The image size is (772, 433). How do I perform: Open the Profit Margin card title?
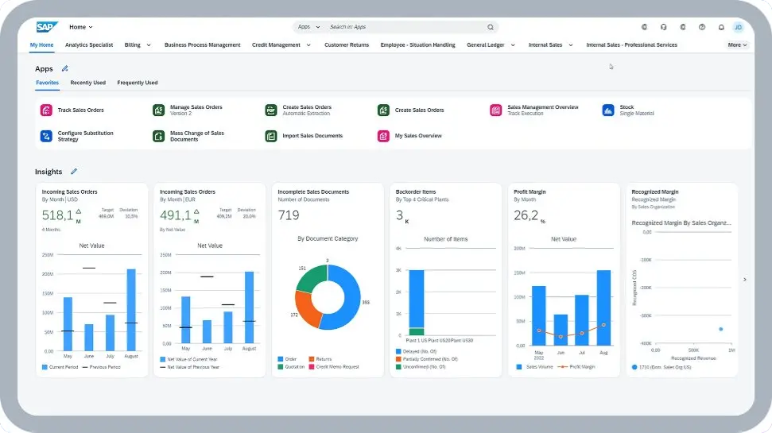530,192
